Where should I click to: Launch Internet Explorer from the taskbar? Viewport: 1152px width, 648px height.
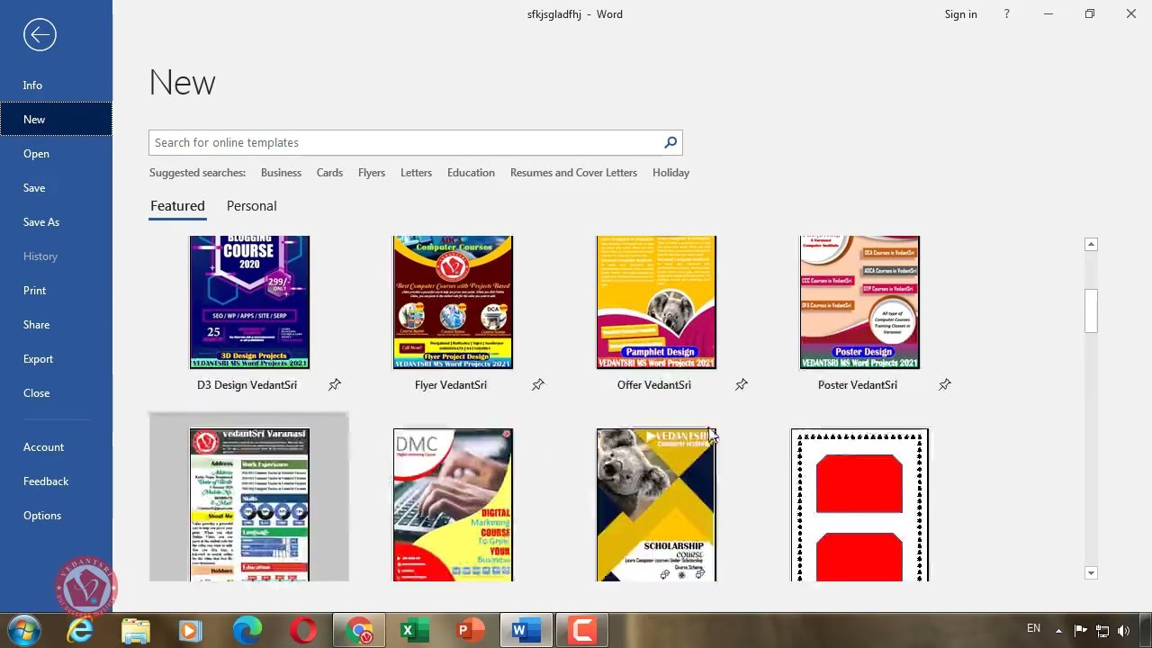click(x=80, y=630)
